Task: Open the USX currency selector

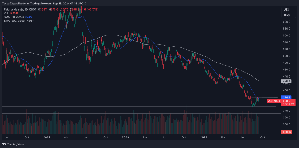Action: pyautogui.click(x=286, y=10)
